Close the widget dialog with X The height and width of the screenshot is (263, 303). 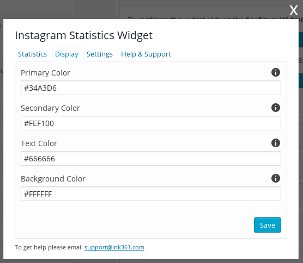pos(294,10)
